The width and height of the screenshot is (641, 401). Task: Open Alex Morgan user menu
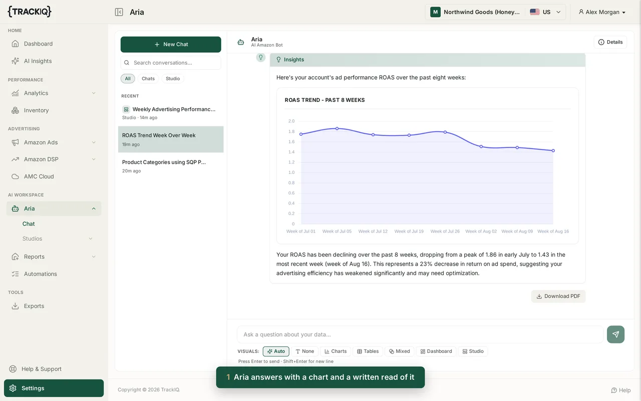[x=602, y=12]
